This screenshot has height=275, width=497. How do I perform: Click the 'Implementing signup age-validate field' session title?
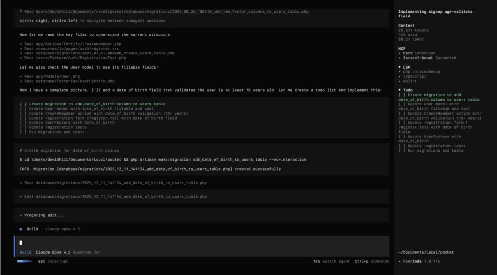pyautogui.click(x=435, y=14)
